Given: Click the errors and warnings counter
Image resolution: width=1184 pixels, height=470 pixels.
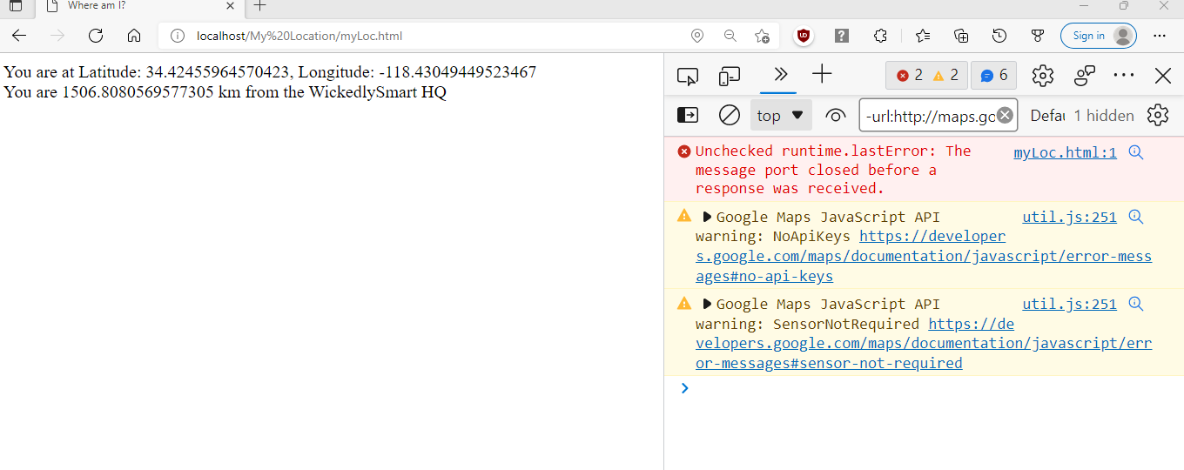Looking at the screenshot, I should click(926, 76).
